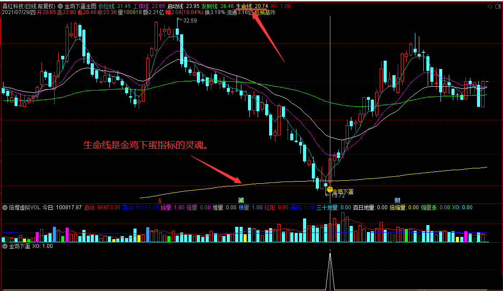Click the 流通3.16亿 float text
503x291 pixels.
pos(240,12)
